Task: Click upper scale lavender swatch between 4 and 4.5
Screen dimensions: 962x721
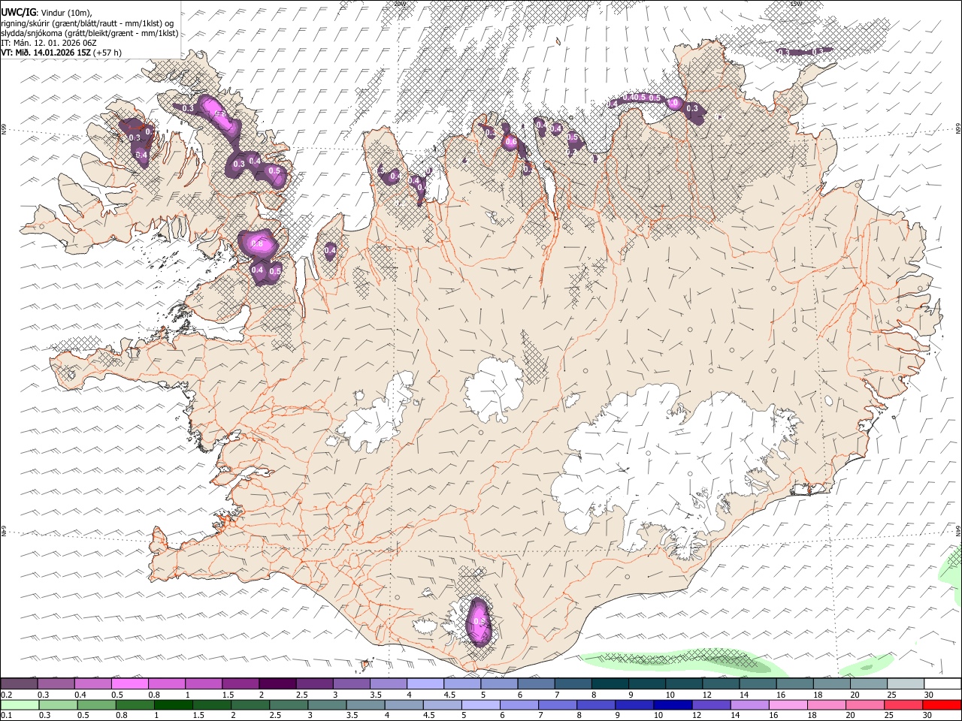Action: point(425,683)
